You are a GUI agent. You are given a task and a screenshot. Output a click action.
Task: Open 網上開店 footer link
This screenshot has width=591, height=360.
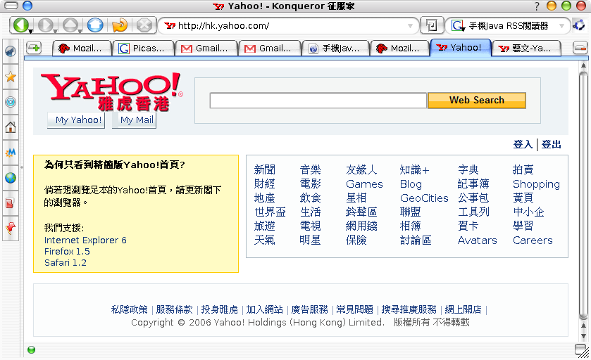(x=463, y=309)
